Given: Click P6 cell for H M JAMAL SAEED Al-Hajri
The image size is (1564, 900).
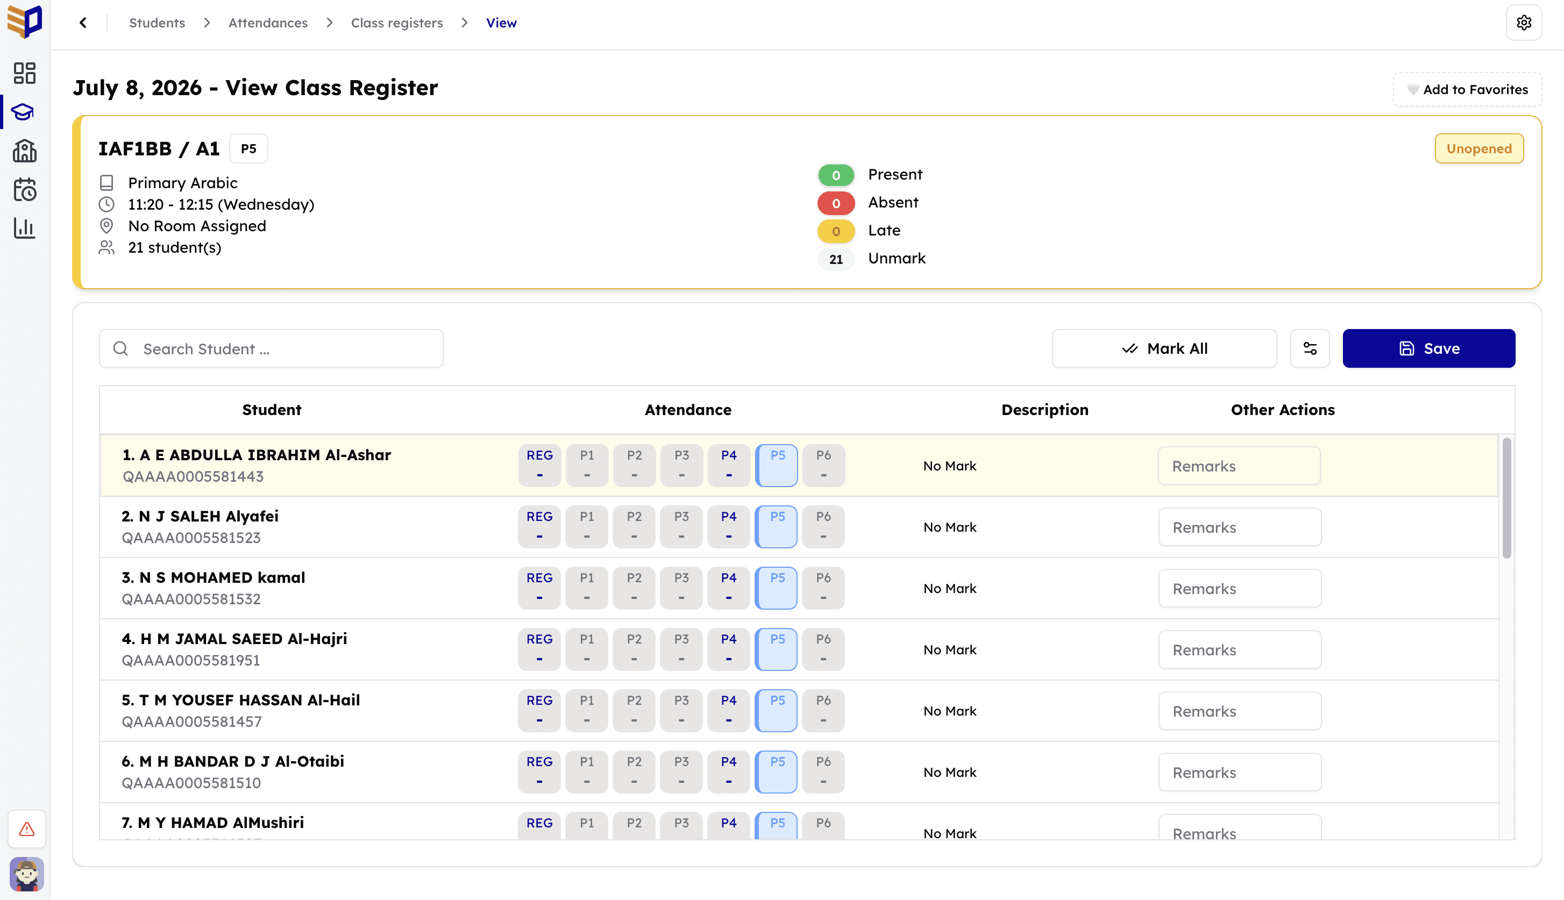Looking at the screenshot, I should [823, 649].
